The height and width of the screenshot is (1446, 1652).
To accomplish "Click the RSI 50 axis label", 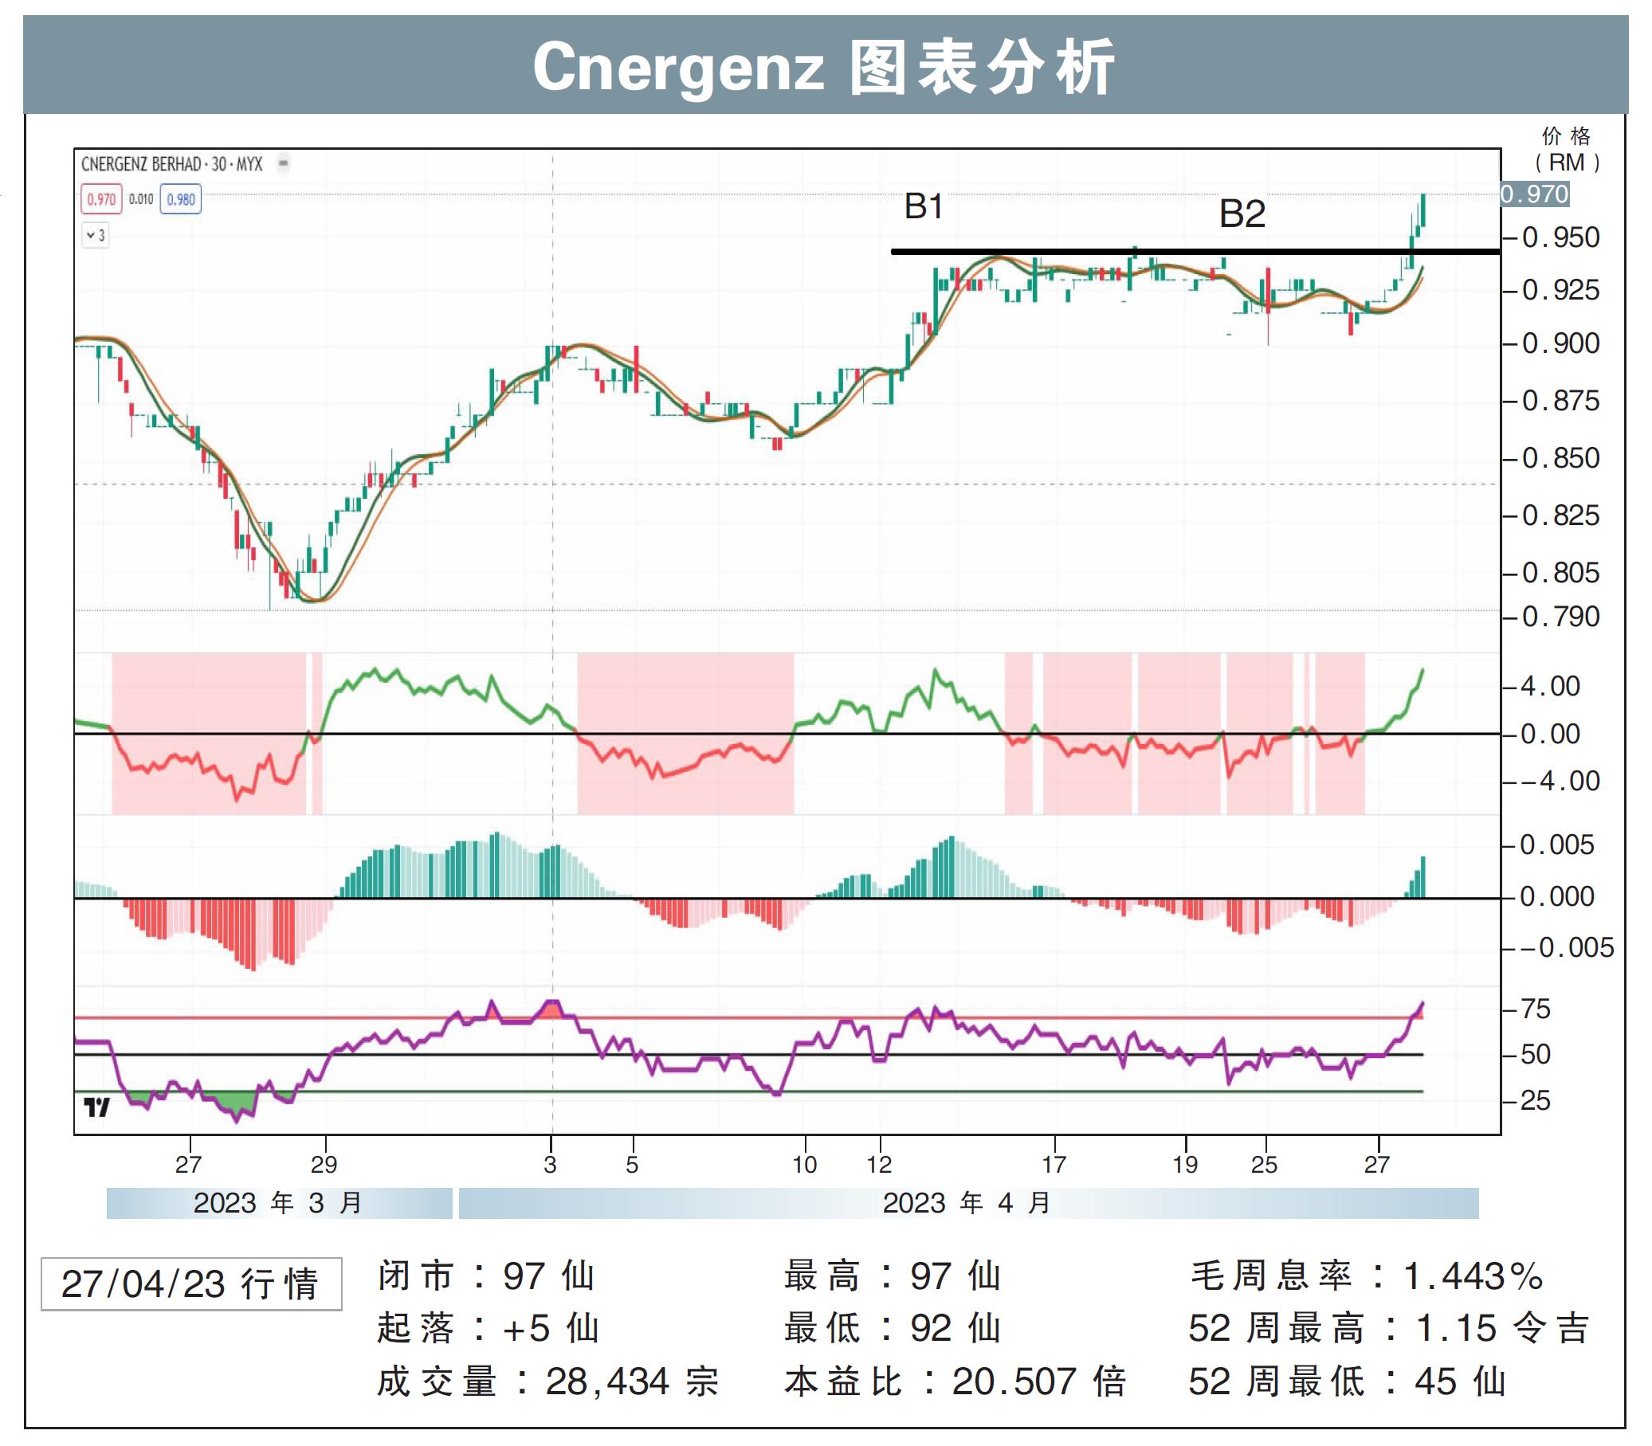I will (1535, 1055).
